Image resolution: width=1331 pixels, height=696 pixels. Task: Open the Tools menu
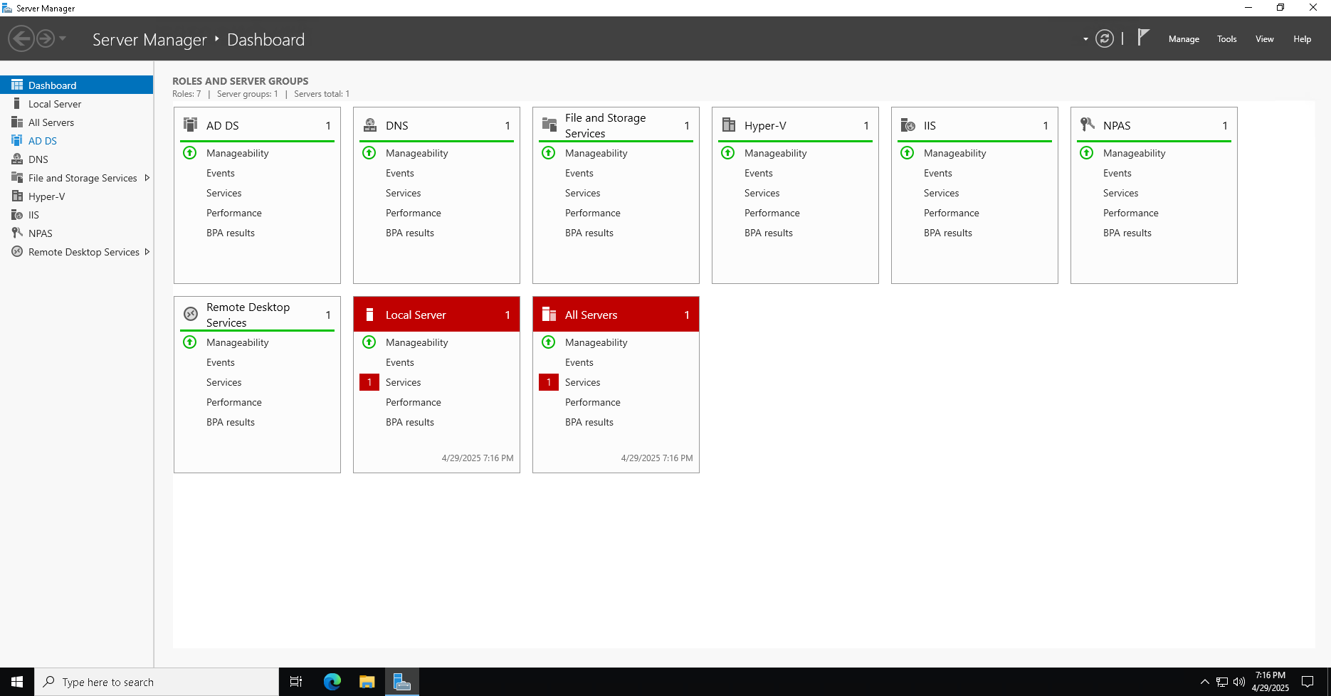1226,39
